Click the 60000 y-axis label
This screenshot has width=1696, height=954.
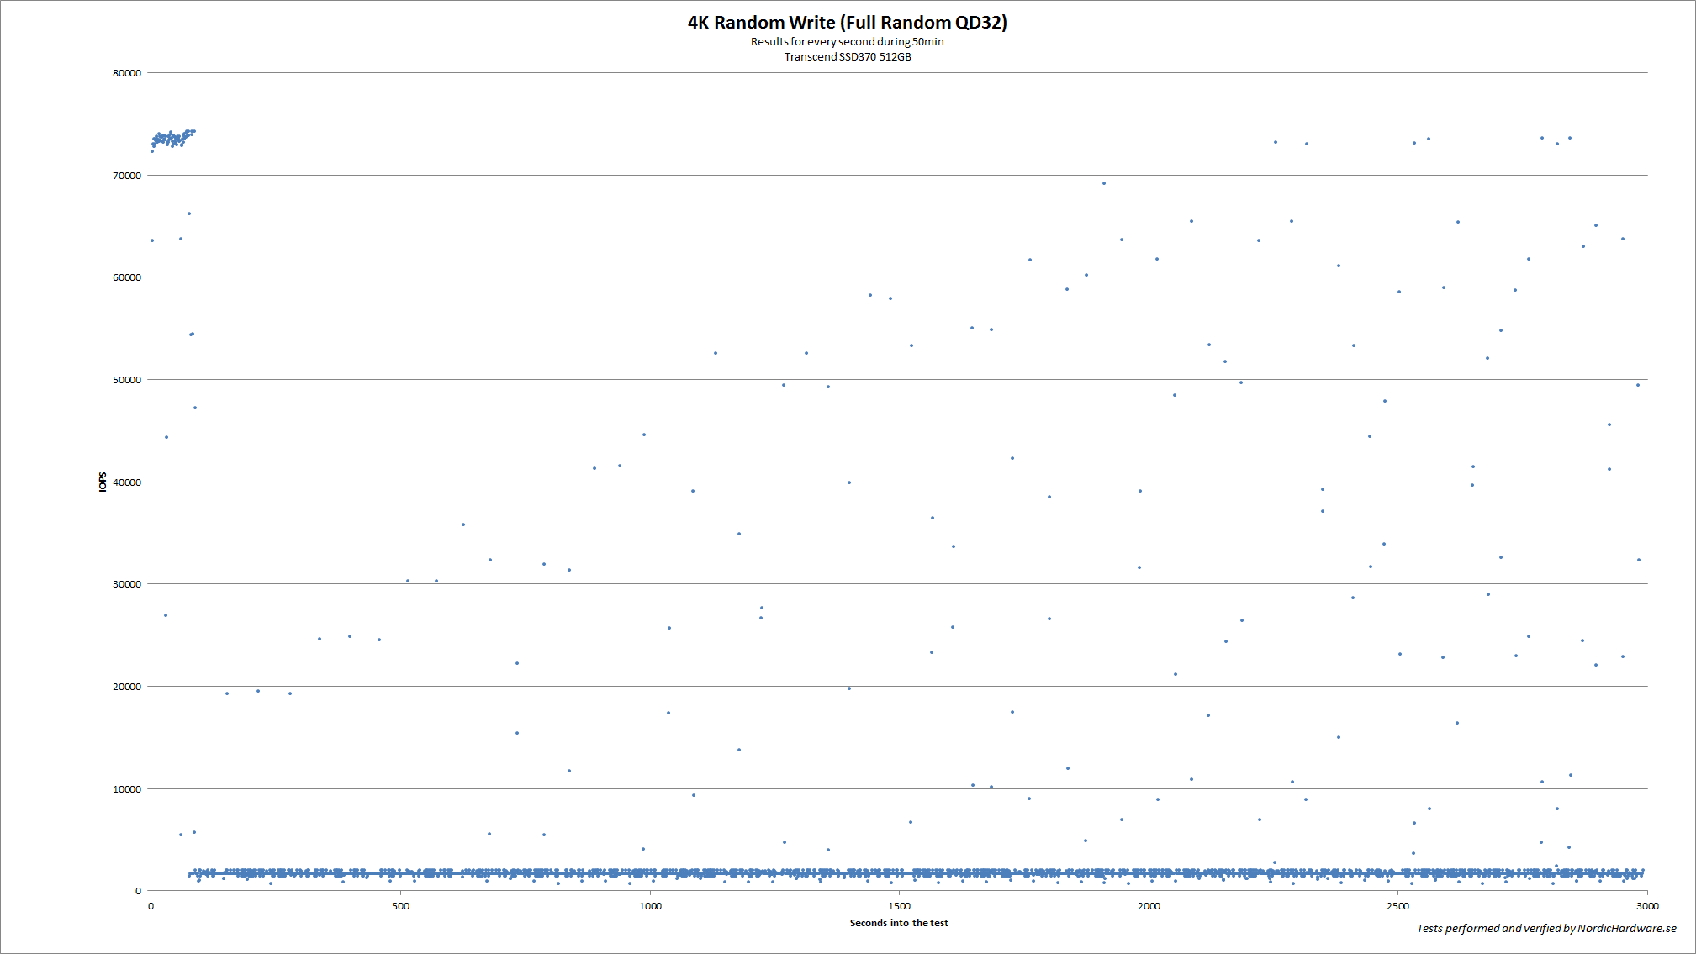tap(127, 277)
